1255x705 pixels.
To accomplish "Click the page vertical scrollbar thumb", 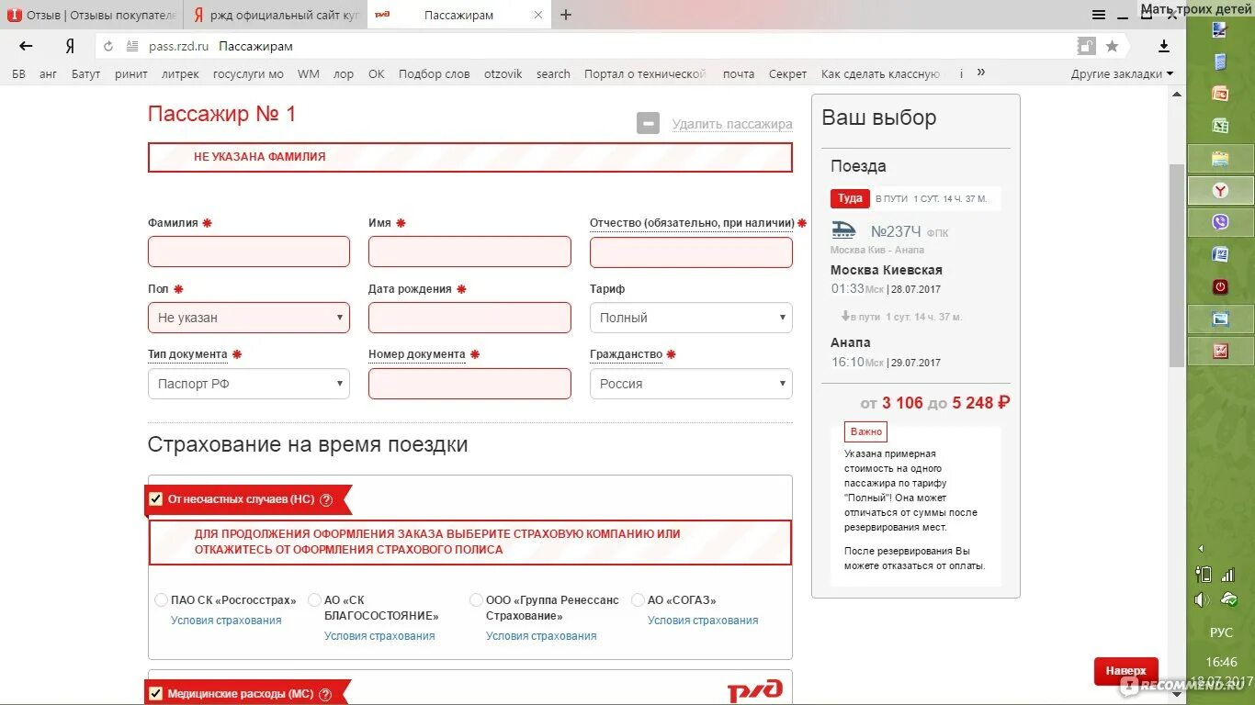I will (1177, 266).
